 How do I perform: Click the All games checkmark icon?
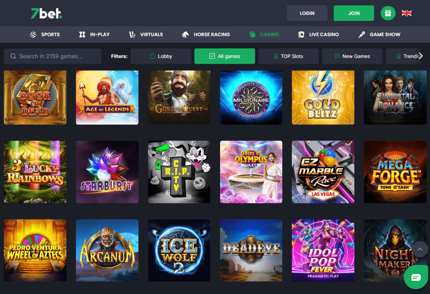click(212, 56)
